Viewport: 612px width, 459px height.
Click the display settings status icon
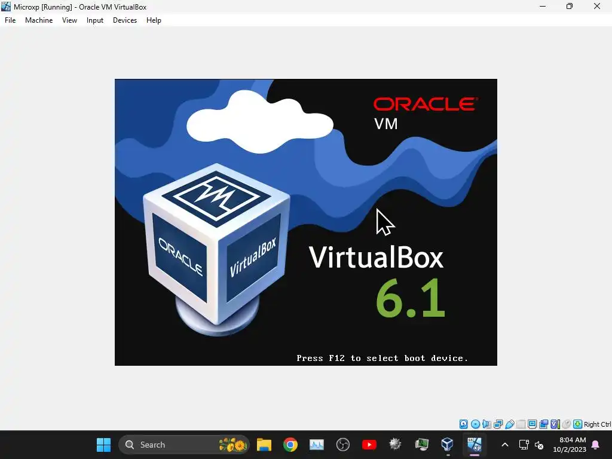[x=532, y=424]
